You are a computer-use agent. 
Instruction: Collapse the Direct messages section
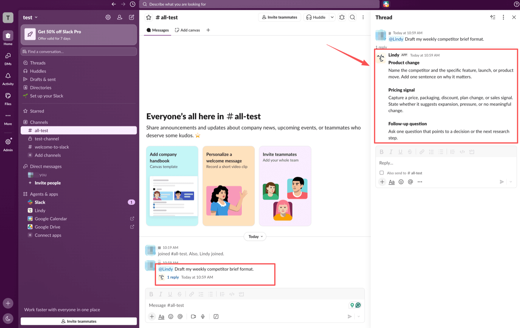pyautogui.click(x=45, y=166)
